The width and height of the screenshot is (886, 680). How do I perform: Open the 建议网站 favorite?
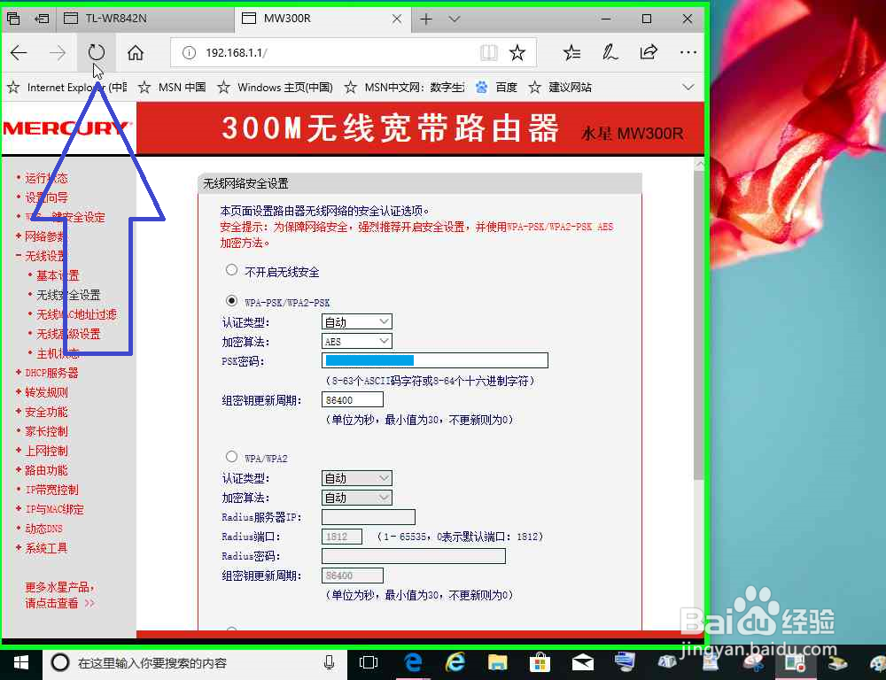(x=560, y=88)
